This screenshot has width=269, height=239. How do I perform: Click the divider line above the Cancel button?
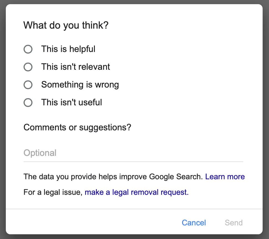(x=134, y=209)
